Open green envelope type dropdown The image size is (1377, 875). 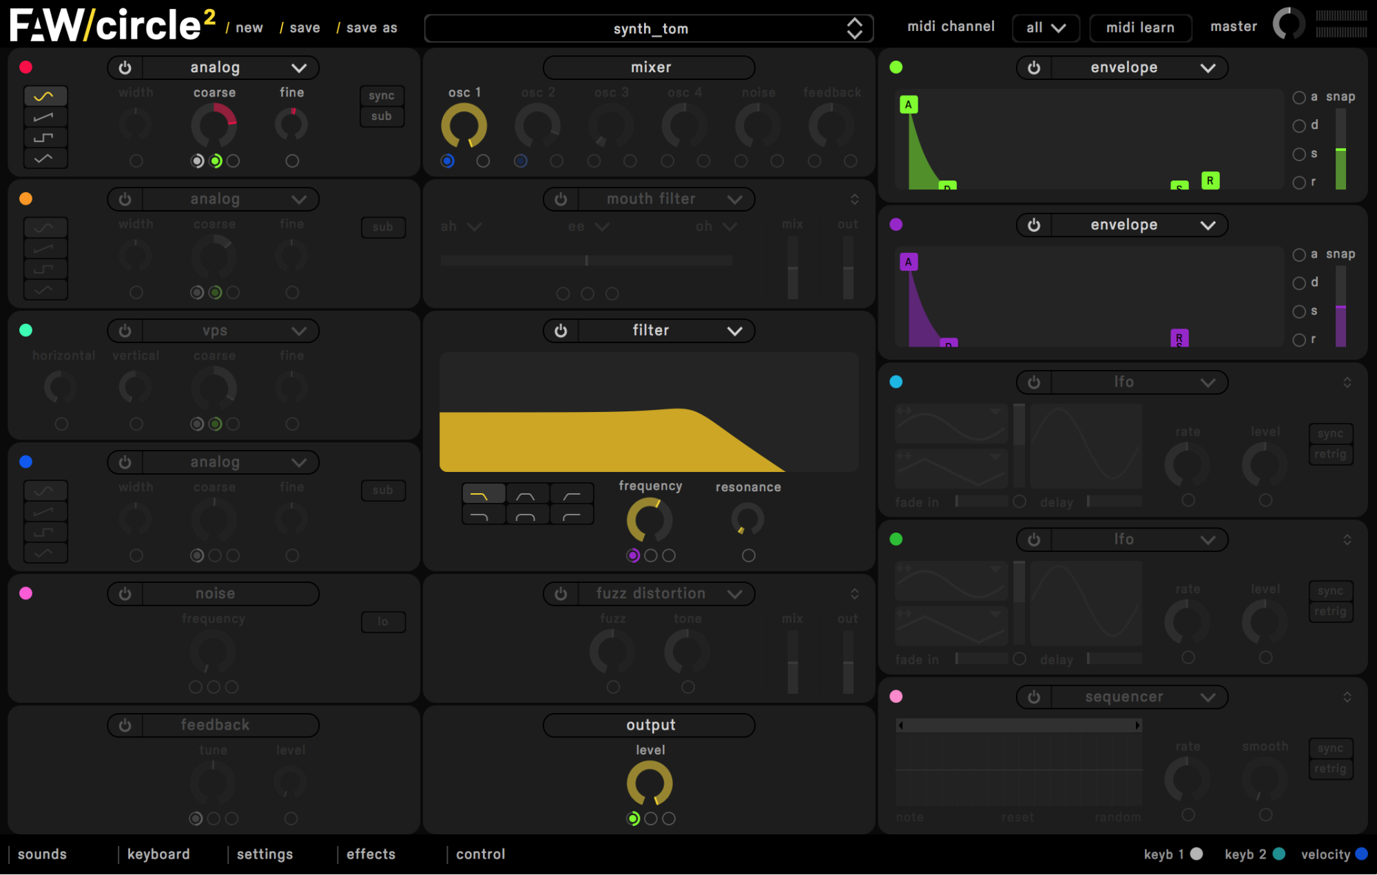1208,68
